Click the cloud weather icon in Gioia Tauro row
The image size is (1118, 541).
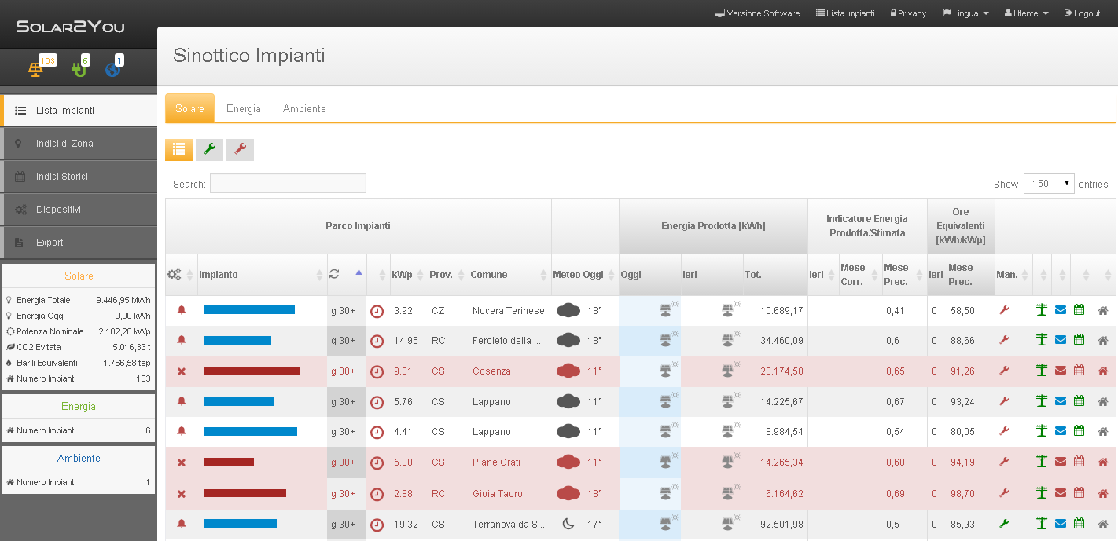click(x=568, y=493)
